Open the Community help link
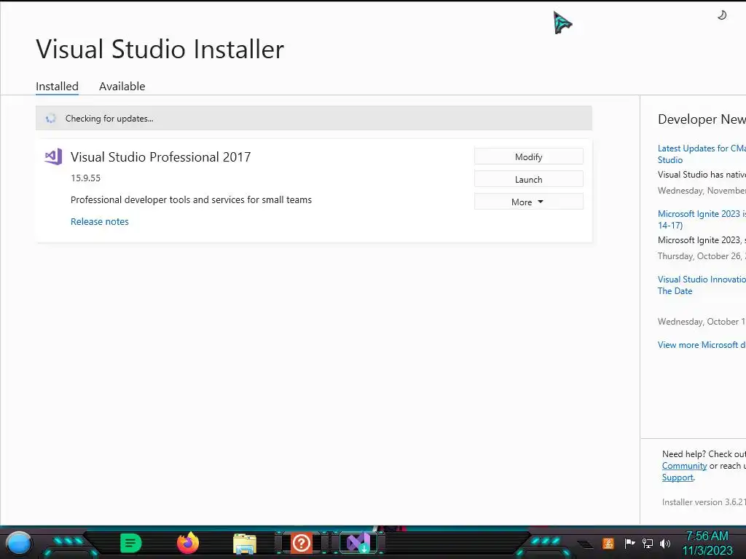This screenshot has width=746, height=559. click(684, 466)
